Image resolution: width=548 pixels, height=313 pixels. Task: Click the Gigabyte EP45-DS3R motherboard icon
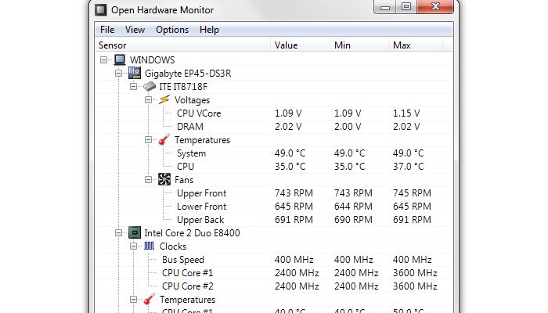135,73
